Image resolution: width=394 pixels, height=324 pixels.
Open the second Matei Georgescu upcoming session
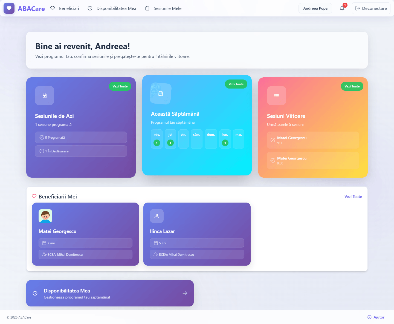(313, 160)
